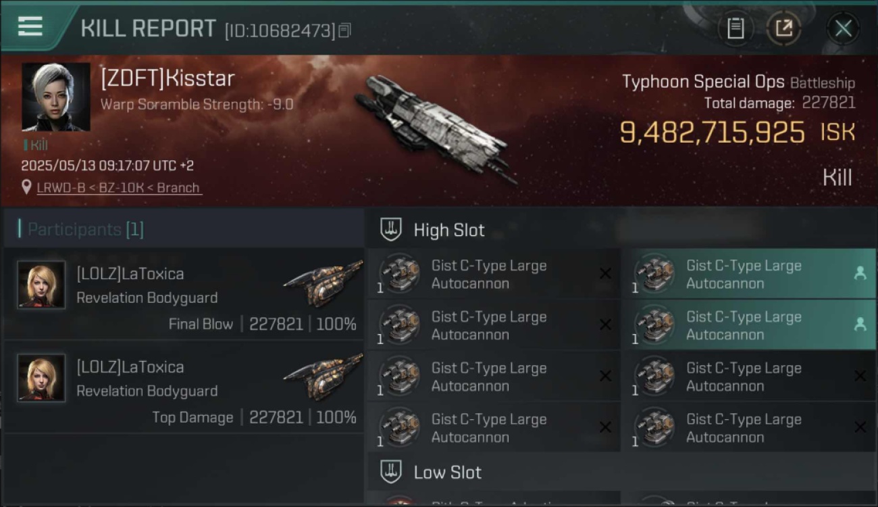This screenshot has height=507, width=878.
Task: Click Top Damage entry's LaToxica portrait
Action: point(41,378)
